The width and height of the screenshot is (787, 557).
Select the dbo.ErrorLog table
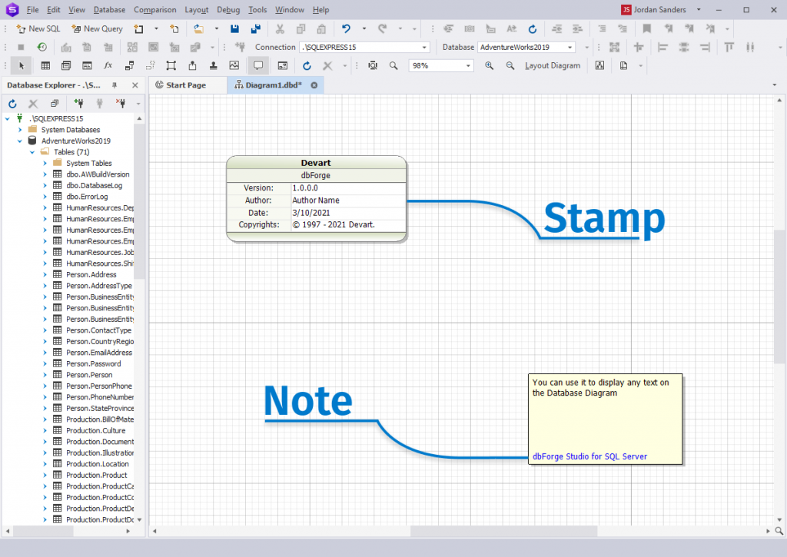[x=87, y=197]
